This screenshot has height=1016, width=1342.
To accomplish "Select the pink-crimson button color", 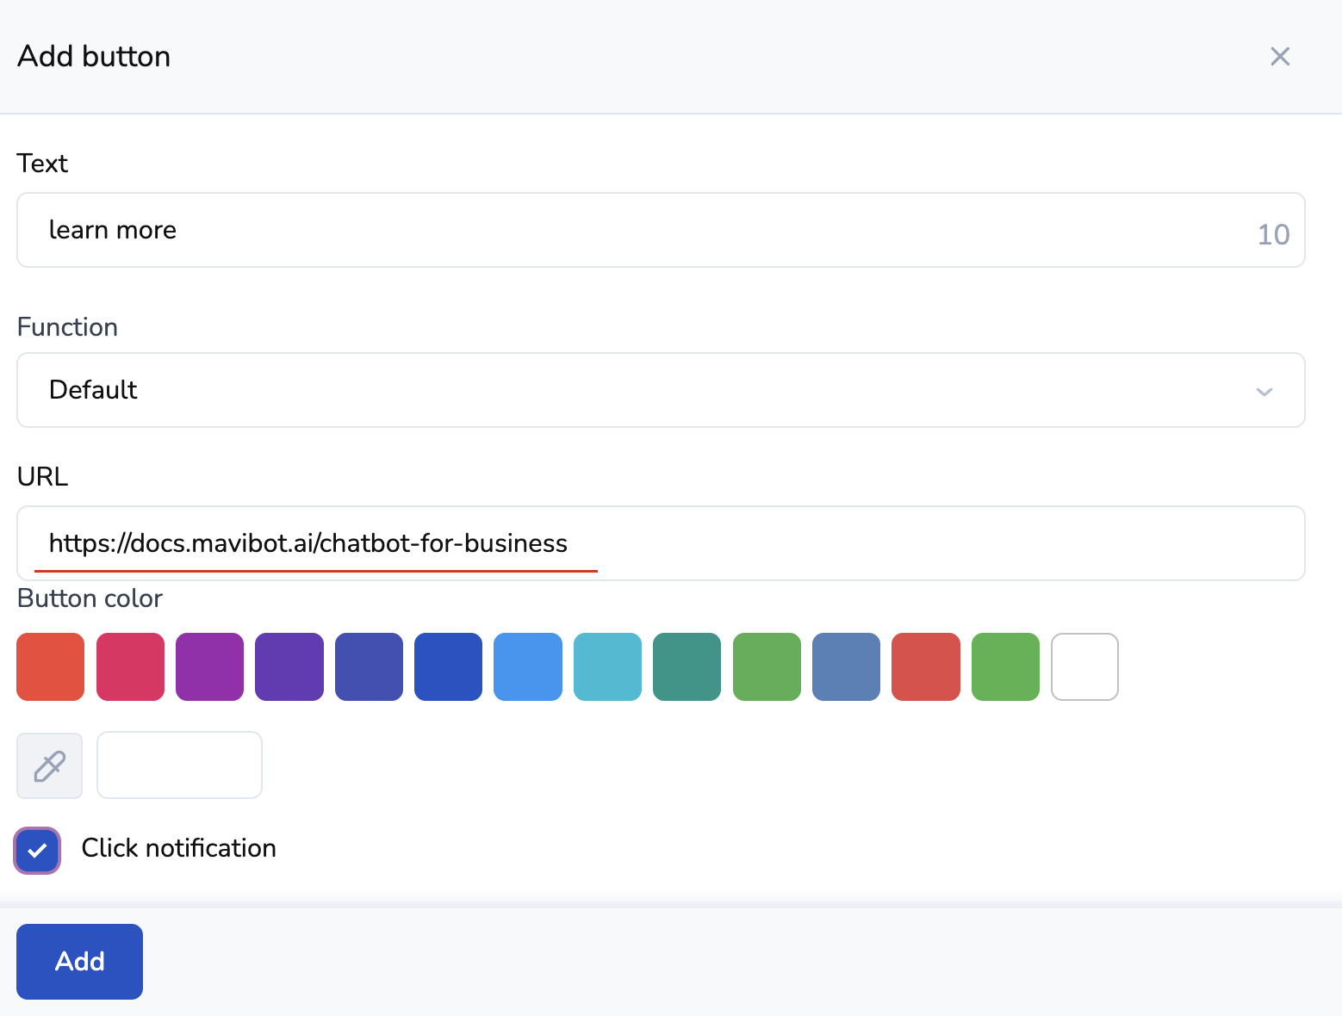I will pos(130,666).
